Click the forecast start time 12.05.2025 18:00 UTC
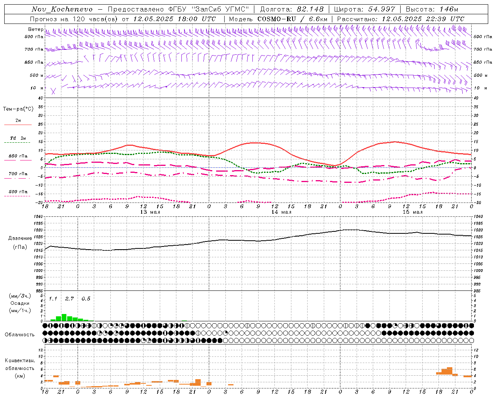The image size is (494, 395). (x=174, y=19)
